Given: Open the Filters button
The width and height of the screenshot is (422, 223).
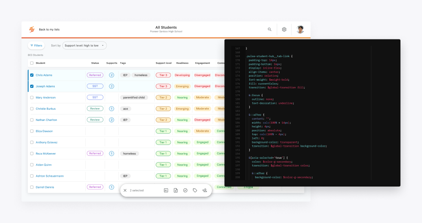Looking at the screenshot, I should (36, 45).
